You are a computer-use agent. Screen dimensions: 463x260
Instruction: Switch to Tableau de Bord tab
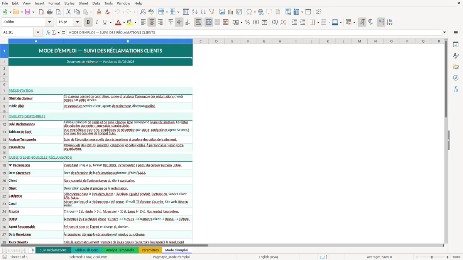click(x=86, y=250)
